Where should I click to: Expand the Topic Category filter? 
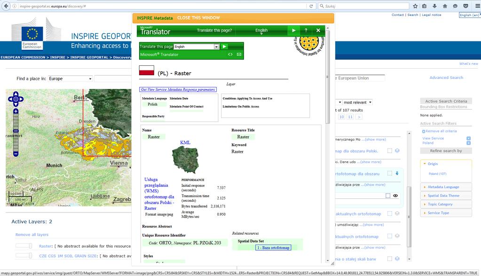(446, 204)
